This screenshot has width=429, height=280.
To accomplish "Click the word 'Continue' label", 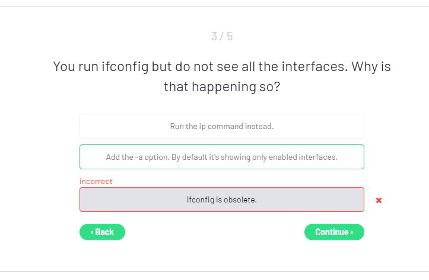I will 332,232.
